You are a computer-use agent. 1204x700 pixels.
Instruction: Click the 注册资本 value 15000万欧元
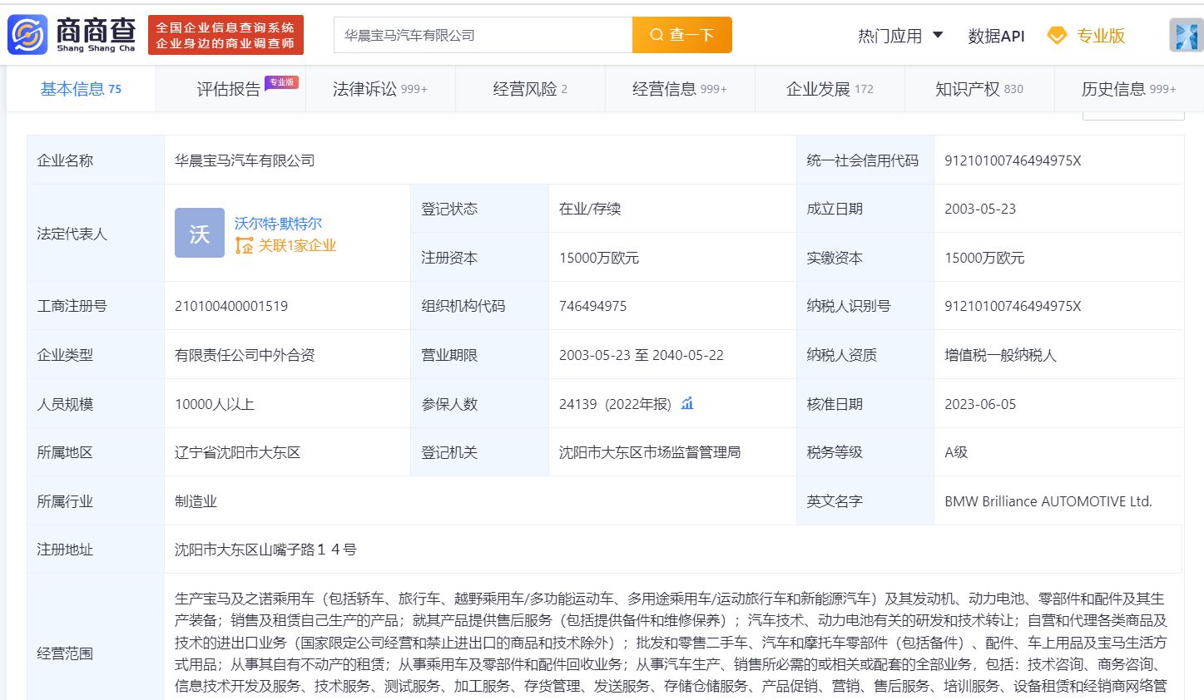pos(599,258)
